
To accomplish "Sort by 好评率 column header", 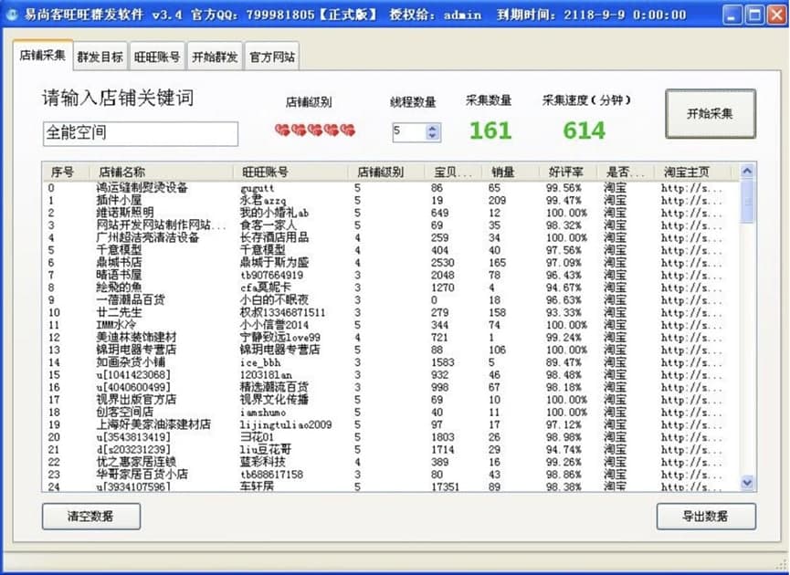I will (567, 172).
